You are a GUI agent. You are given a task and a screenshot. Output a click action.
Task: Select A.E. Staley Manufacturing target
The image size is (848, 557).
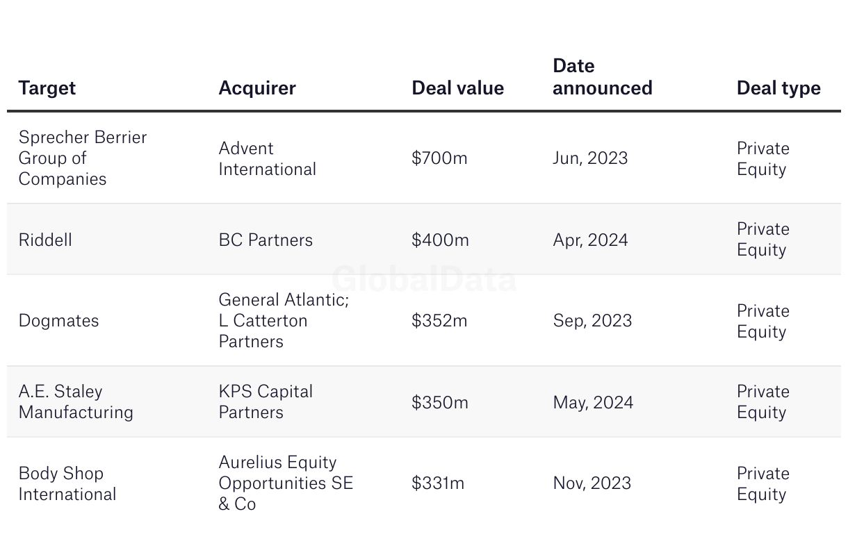click(x=76, y=402)
